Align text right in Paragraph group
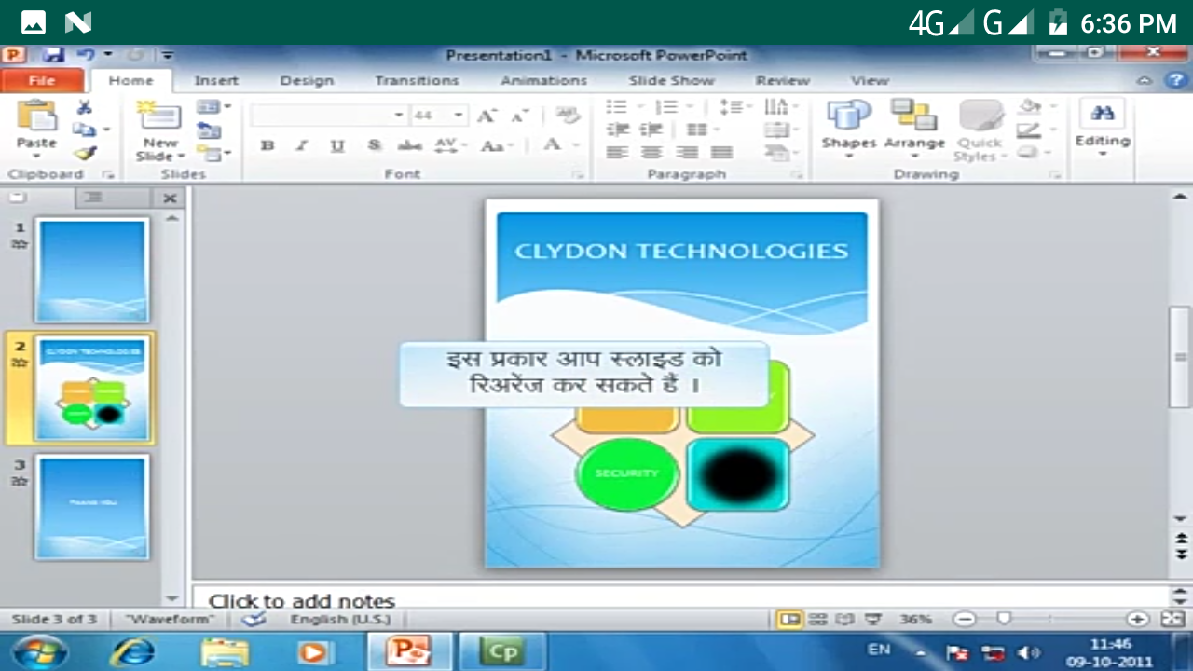Viewport: 1193px width, 671px height. point(688,152)
